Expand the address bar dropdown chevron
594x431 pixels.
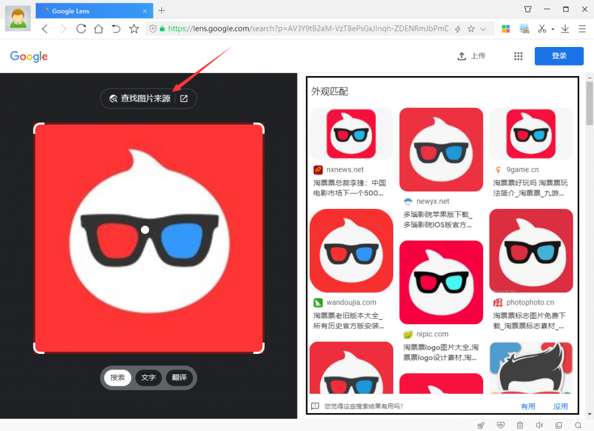[x=483, y=29]
